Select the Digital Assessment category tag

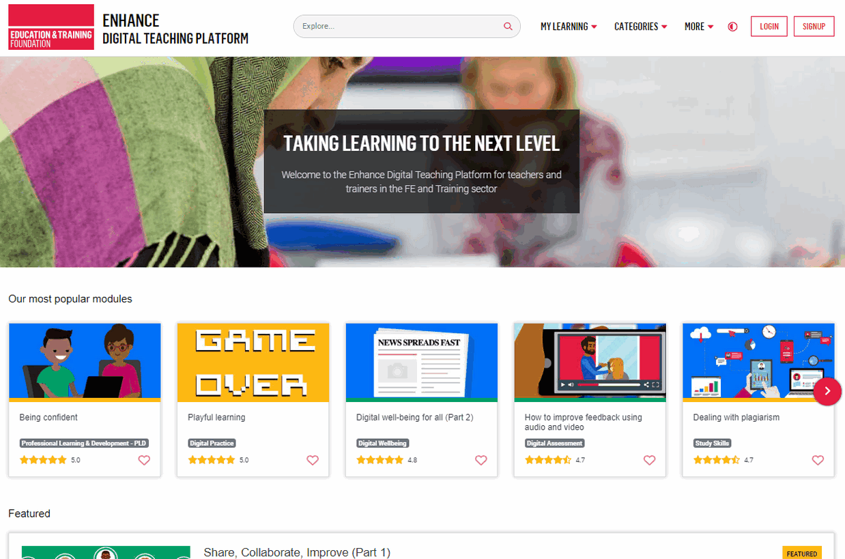coord(554,443)
